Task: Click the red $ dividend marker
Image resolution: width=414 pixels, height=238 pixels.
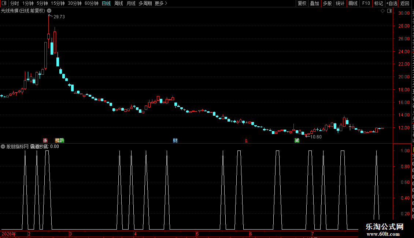Action: point(246,141)
